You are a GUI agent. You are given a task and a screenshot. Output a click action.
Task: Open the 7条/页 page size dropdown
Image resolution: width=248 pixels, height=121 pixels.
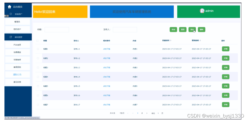[x=124, y=113]
